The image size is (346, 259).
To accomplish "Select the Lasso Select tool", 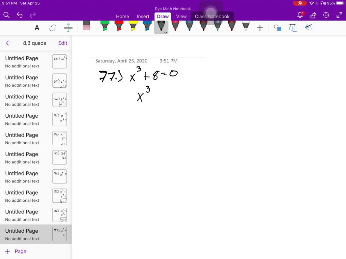I will 53,28.
